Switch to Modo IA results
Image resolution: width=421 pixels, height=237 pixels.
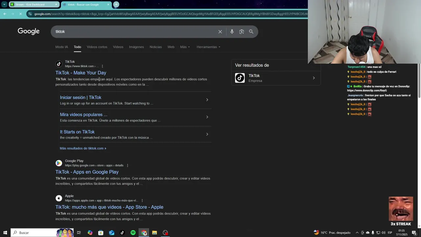[x=62, y=47]
